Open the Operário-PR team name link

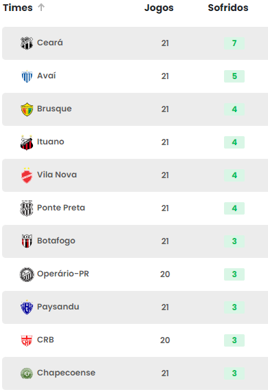tap(63, 274)
